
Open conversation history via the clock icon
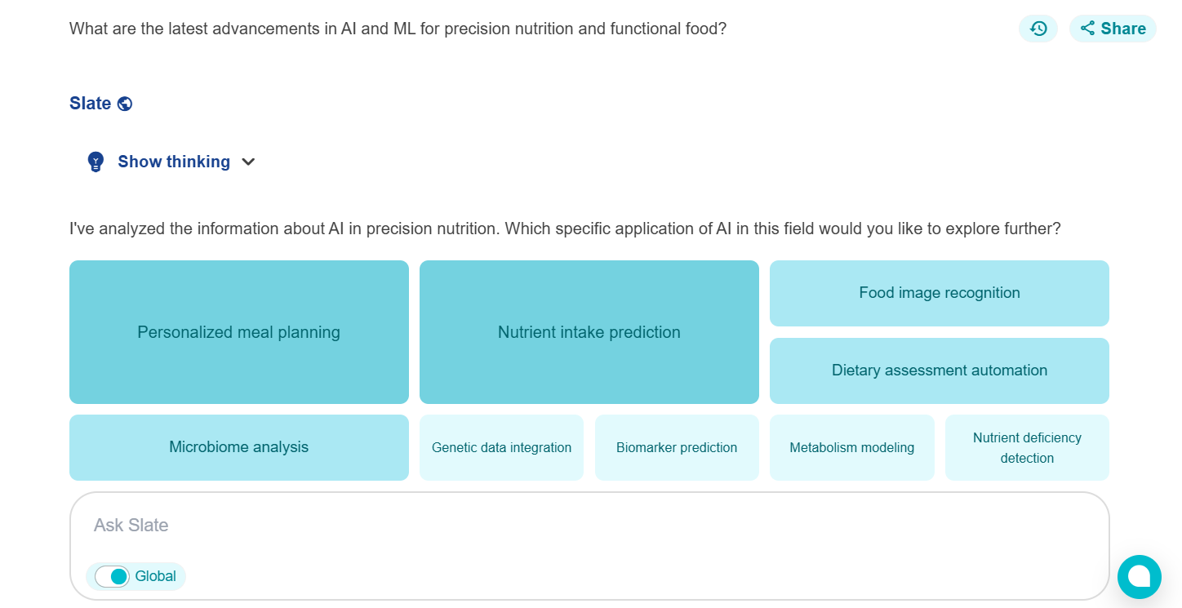pos(1038,28)
